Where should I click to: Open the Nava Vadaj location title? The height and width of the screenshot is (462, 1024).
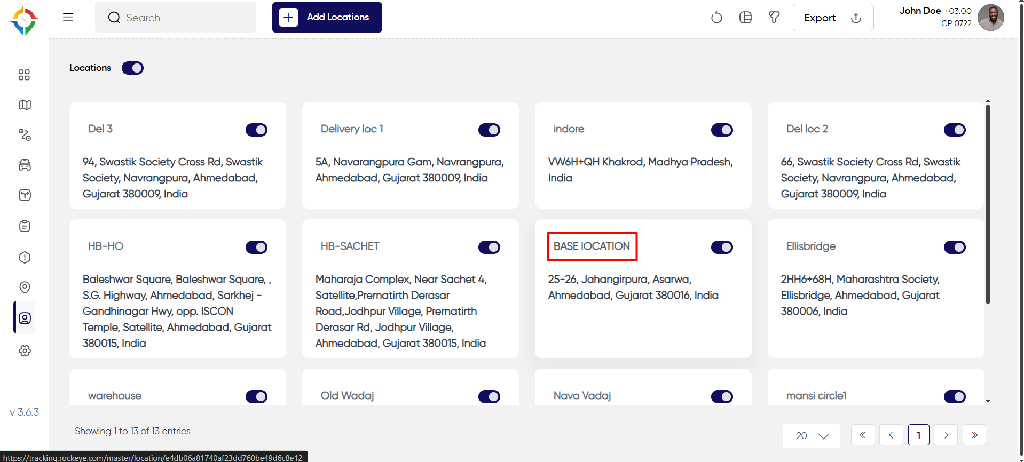click(x=582, y=395)
